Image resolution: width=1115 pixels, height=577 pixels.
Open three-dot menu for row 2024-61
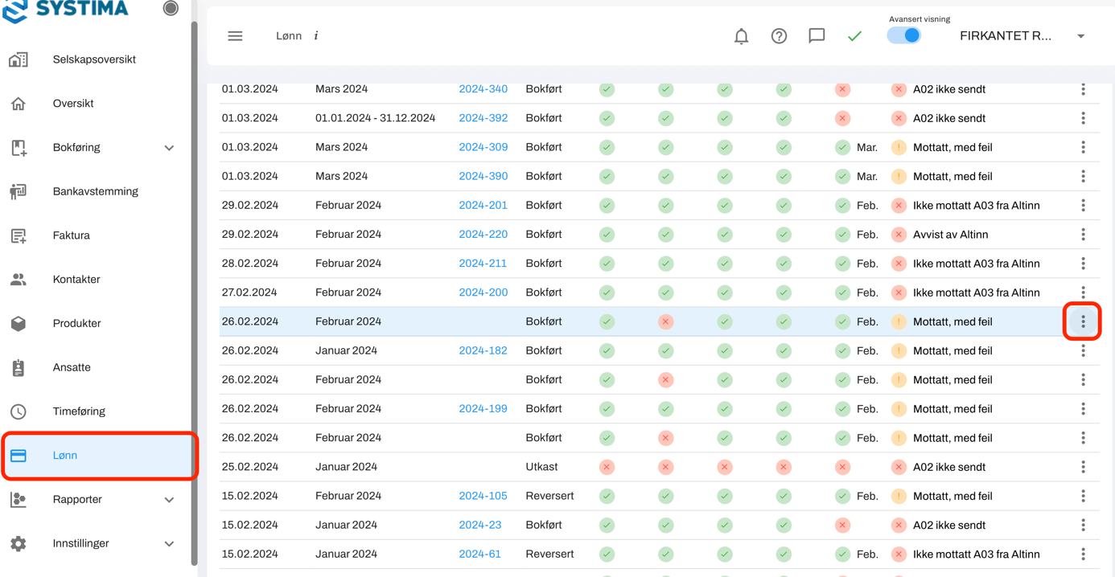1083,554
